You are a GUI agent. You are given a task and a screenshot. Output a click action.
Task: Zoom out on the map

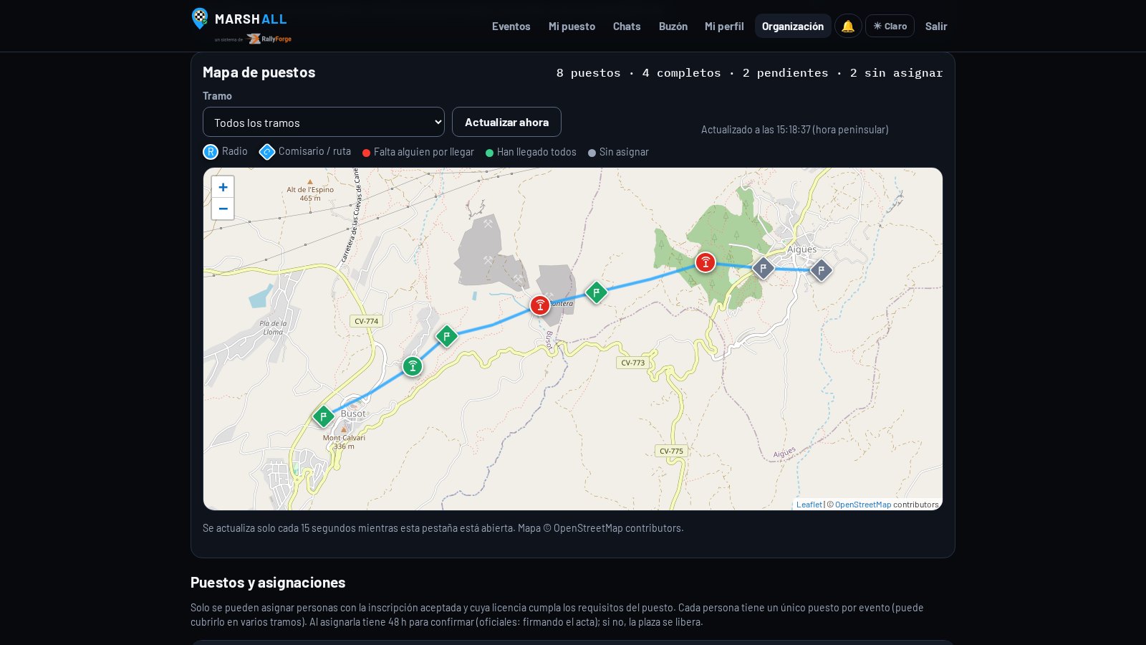(223, 209)
